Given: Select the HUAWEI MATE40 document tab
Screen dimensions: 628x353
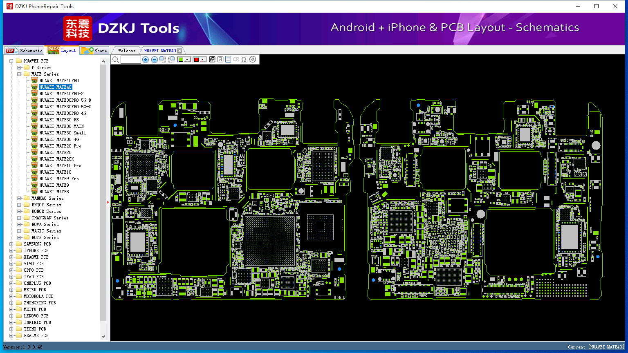Looking at the screenshot, I should click(160, 51).
